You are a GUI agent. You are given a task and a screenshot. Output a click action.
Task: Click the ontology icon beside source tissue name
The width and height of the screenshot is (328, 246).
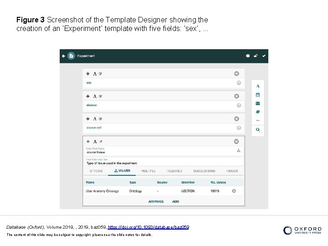(238, 150)
